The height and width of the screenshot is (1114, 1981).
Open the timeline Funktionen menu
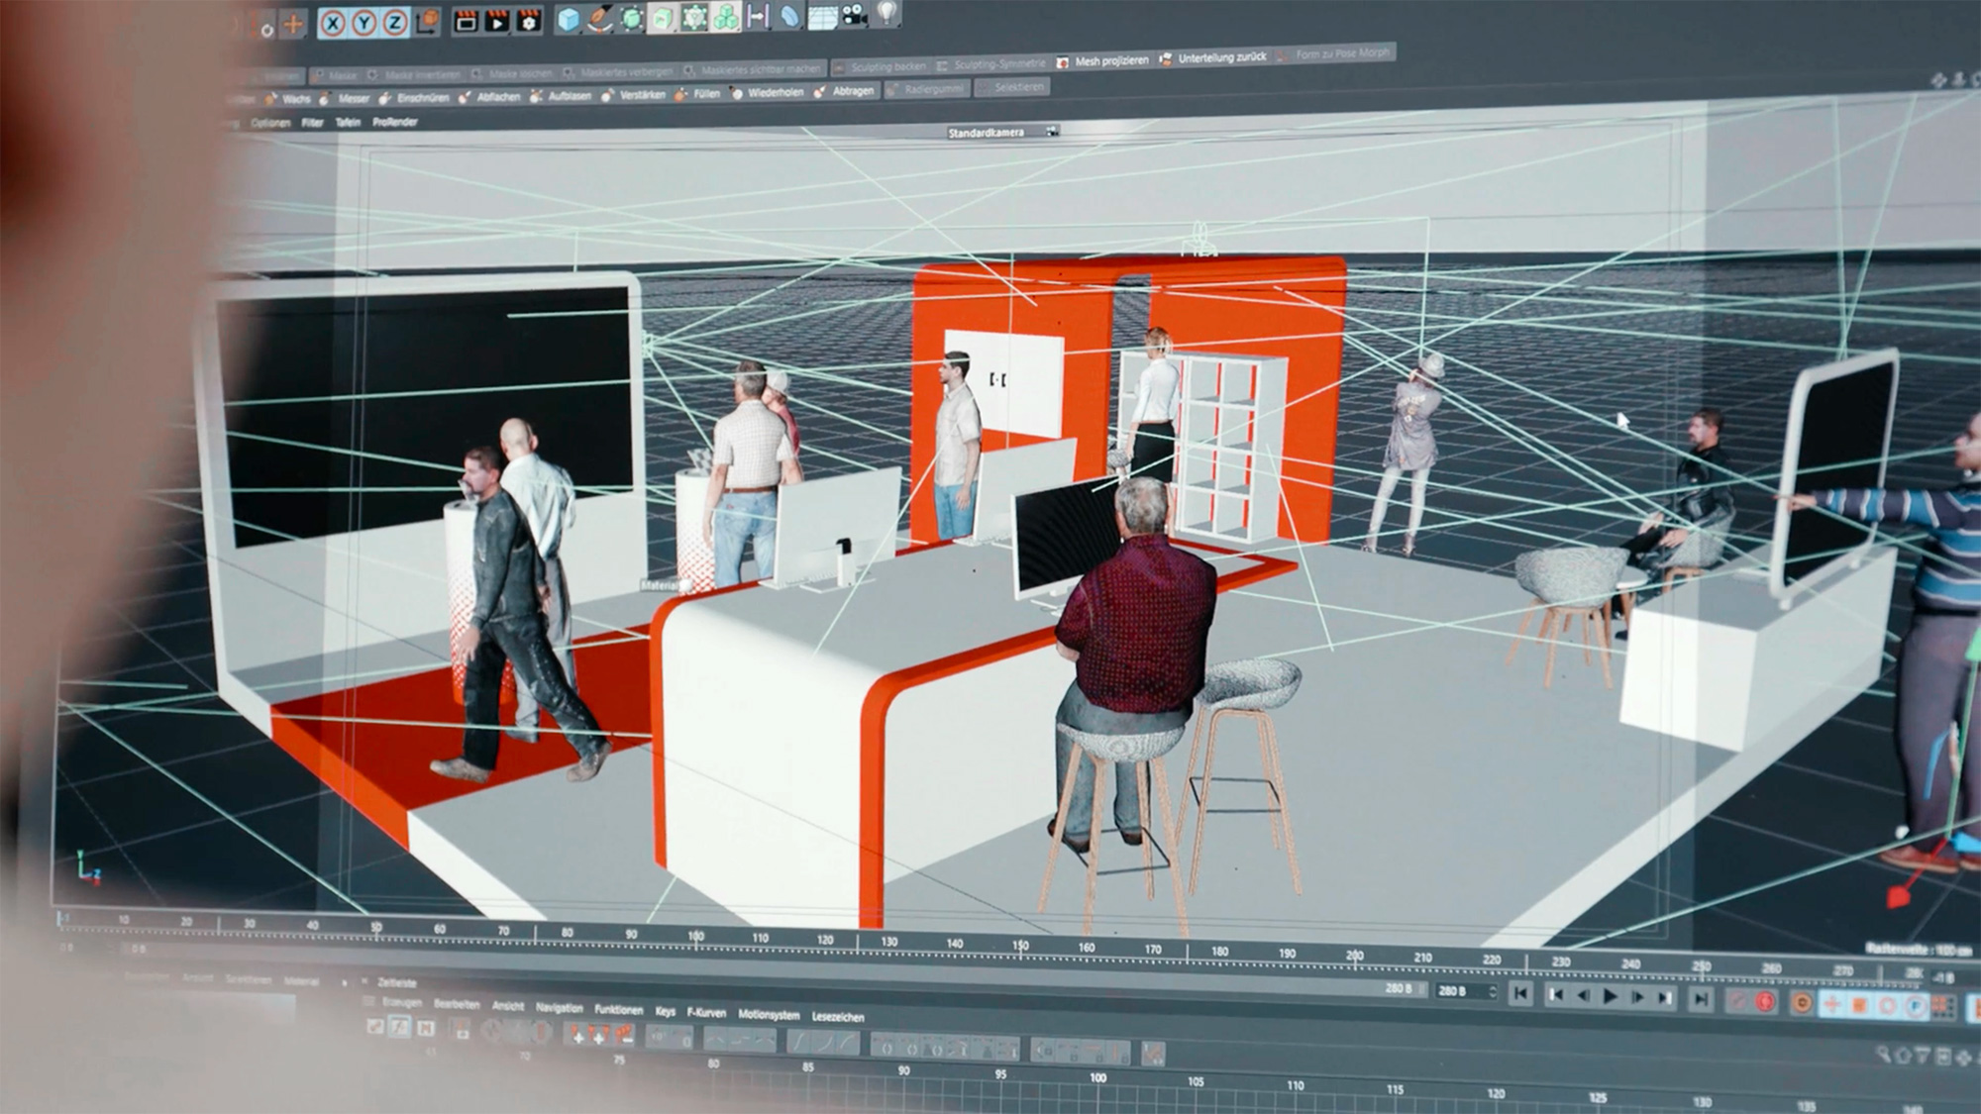(x=619, y=1009)
